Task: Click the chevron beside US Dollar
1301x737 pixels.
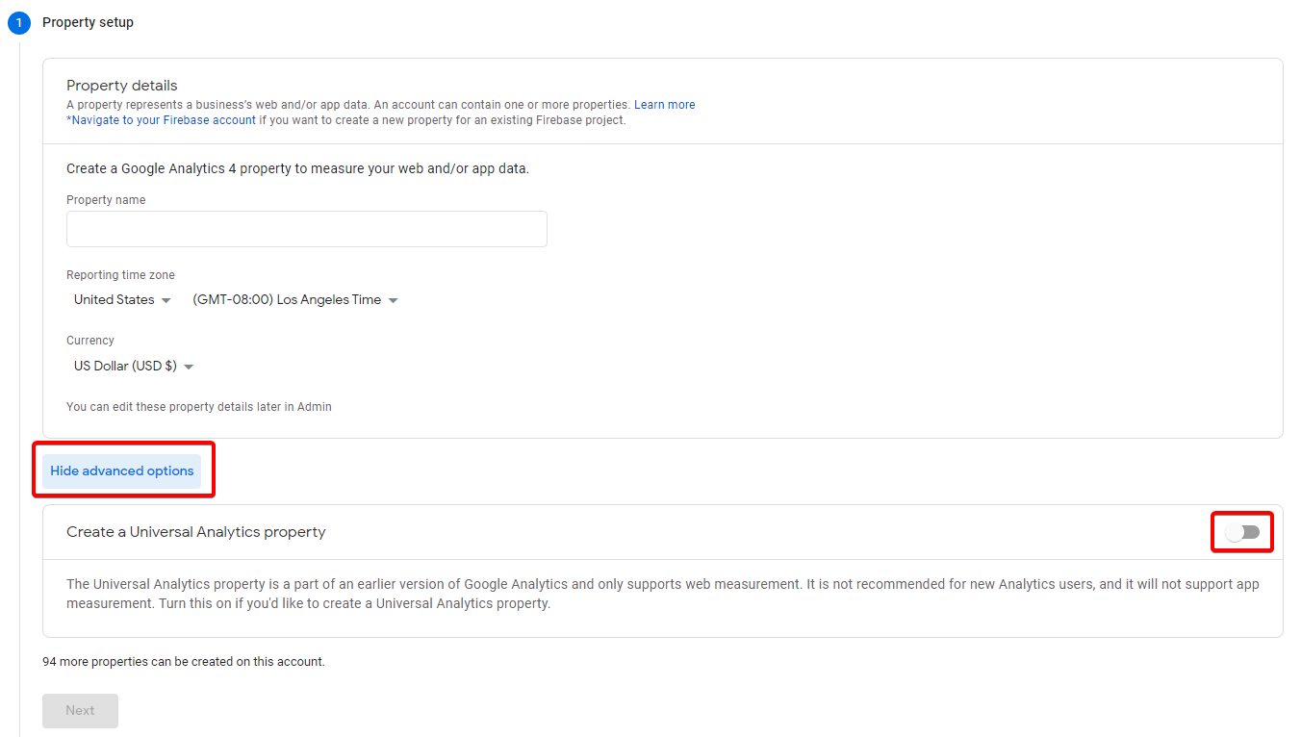Action: pyautogui.click(x=189, y=366)
